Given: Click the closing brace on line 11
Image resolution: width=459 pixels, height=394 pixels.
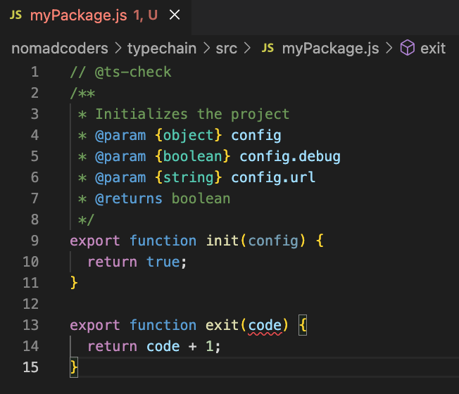Looking at the screenshot, I should click(74, 283).
